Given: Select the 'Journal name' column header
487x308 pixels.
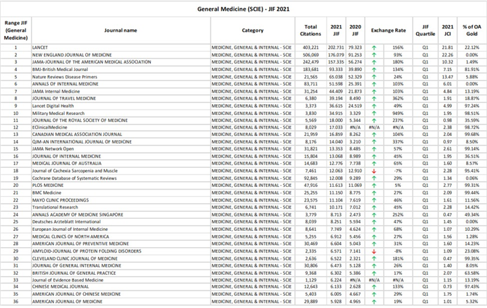Looking at the screenshot, I should 120,30.
